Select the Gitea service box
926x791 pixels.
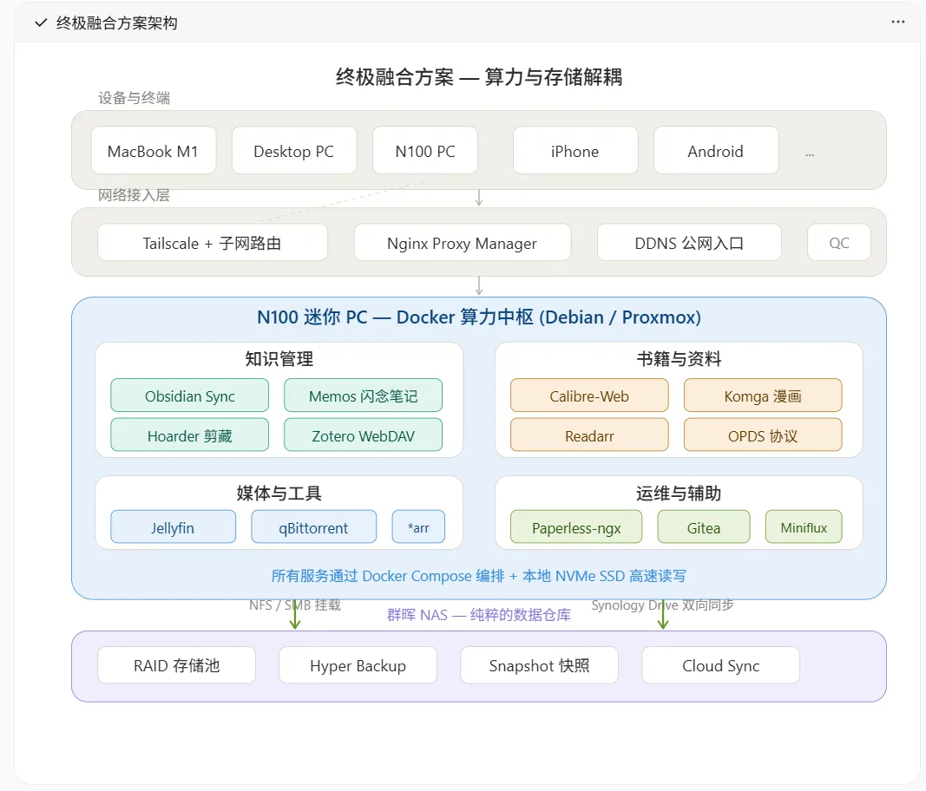704,526
